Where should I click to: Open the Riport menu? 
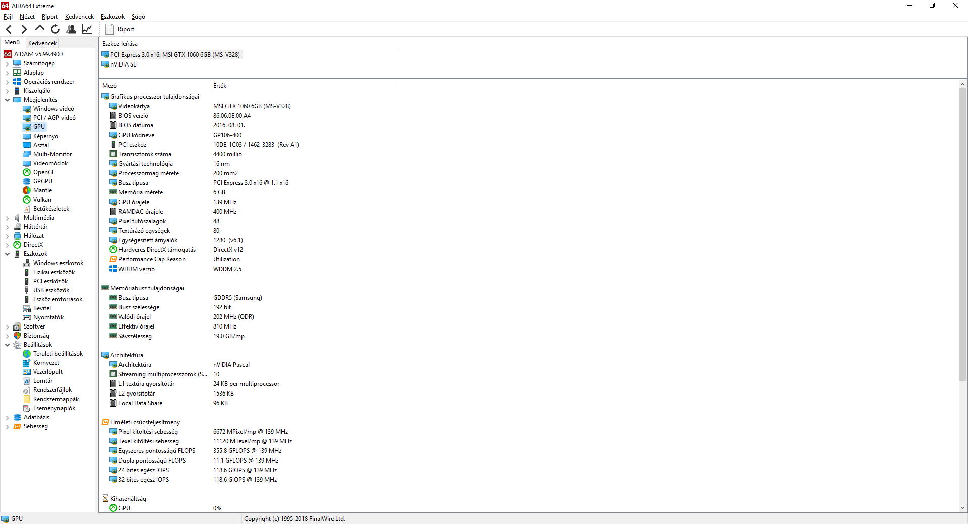50,17
